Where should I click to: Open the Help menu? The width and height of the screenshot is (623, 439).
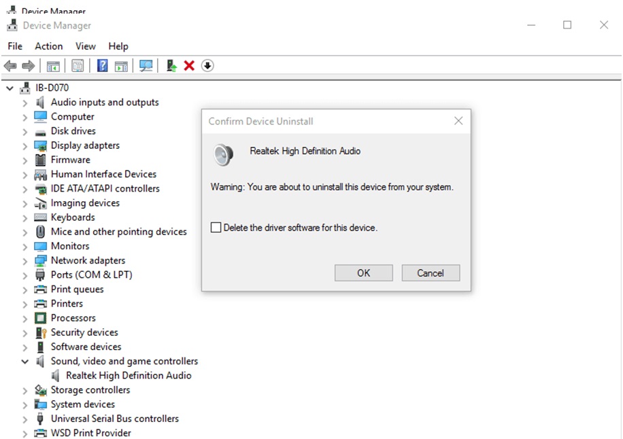118,46
